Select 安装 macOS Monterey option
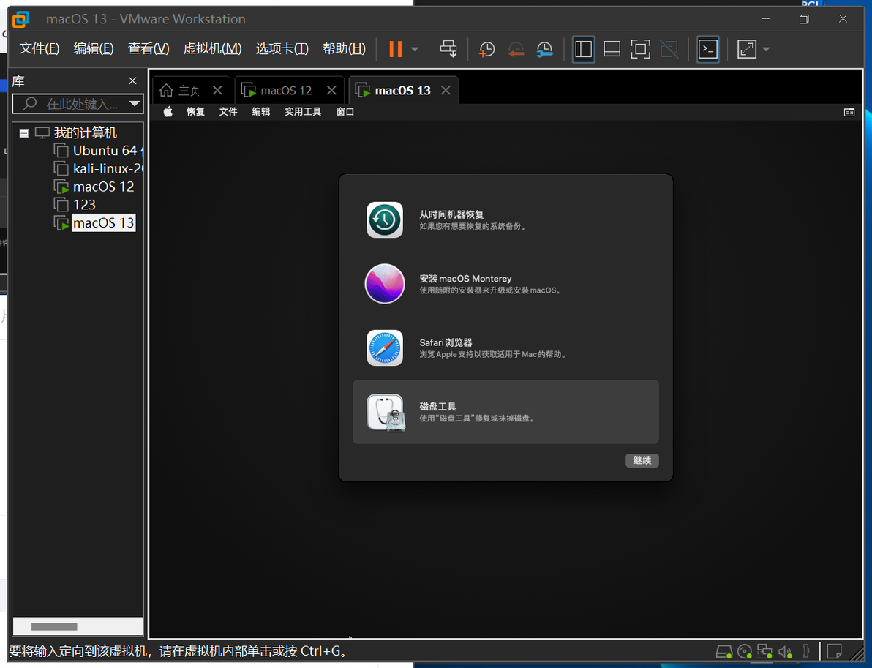The width and height of the screenshot is (872, 668). click(x=505, y=284)
